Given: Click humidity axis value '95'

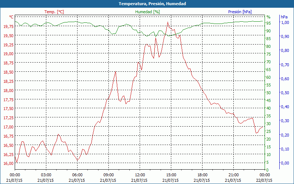Looking at the screenshot, I should (x=269, y=23).
